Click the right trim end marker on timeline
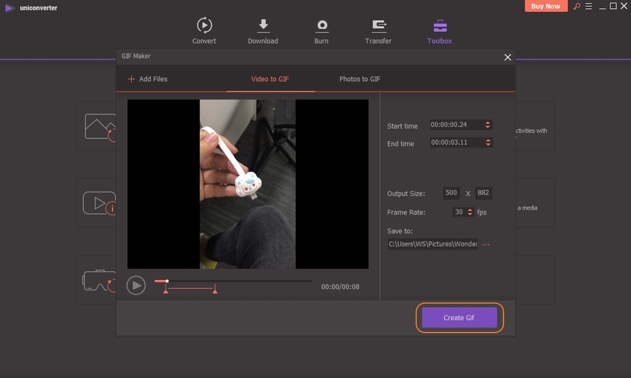This screenshot has width=631, height=378. point(215,290)
